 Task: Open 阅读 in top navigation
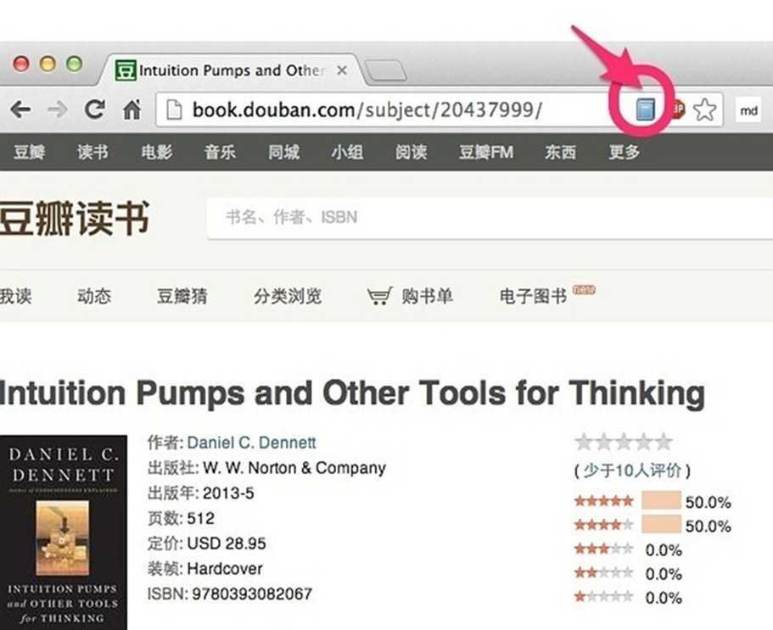412,153
